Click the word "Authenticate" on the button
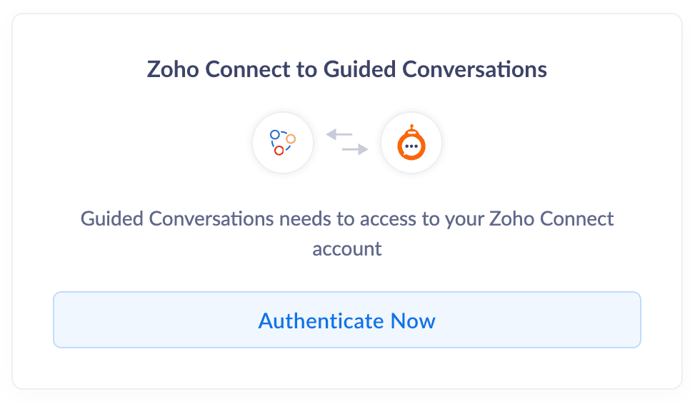The image size is (690, 404). click(x=321, y=320)
